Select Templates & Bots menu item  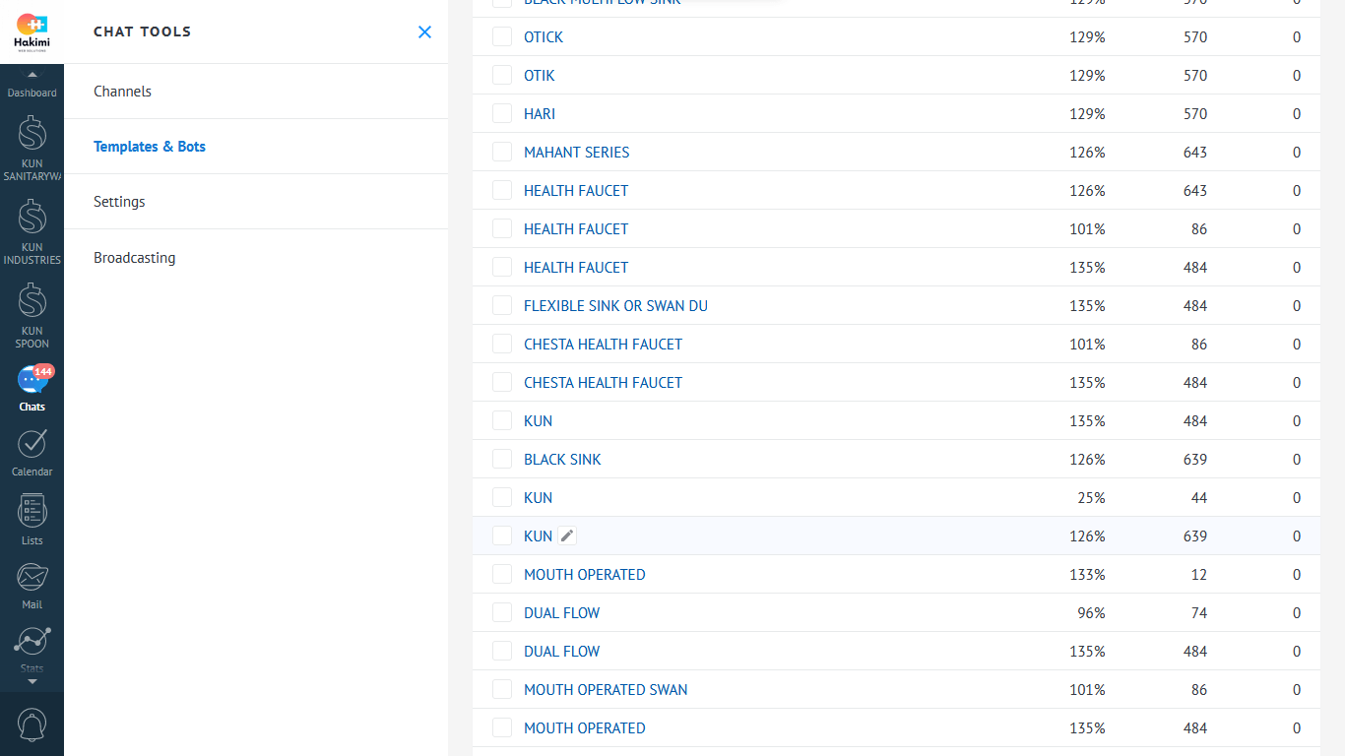[x=256, y=147]
